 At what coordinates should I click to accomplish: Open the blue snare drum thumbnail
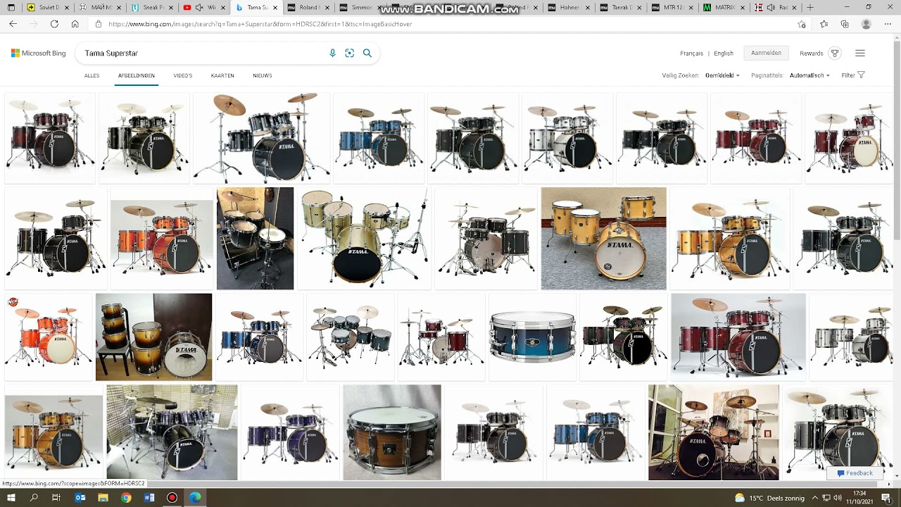(x=532, y=337)
